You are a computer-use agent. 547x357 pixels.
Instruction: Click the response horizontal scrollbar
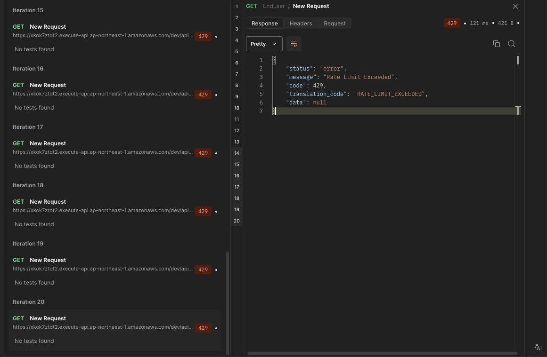(382, 354)
